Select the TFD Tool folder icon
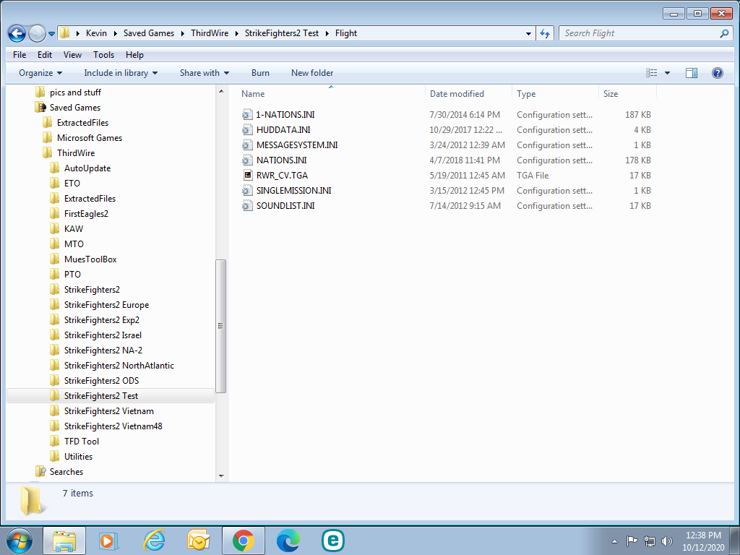 [55, 442]
